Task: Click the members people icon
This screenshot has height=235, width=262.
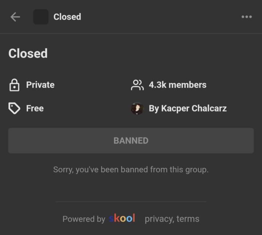Action: click(x=137, y=85)
